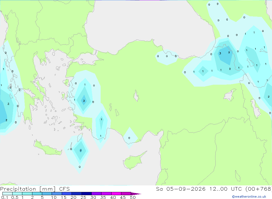Click the '15' legend scale label
Viewport: 272px width, 199px height.
64,197
